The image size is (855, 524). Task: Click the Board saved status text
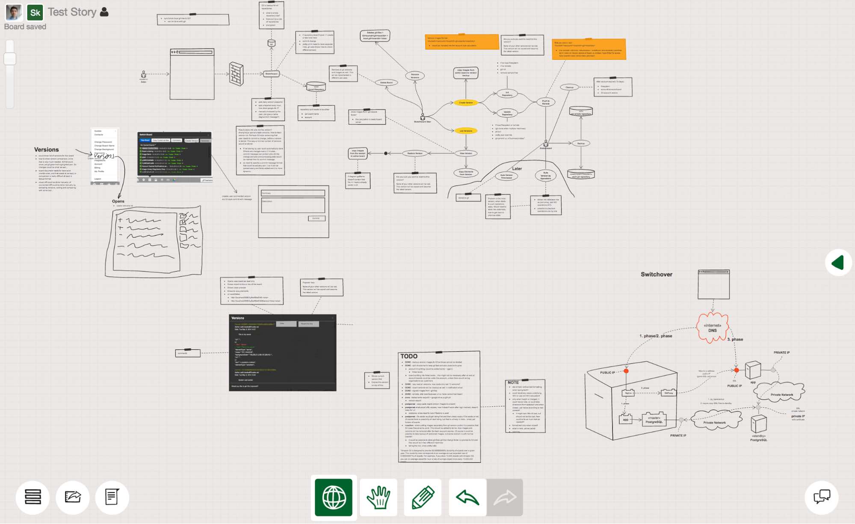25,27
